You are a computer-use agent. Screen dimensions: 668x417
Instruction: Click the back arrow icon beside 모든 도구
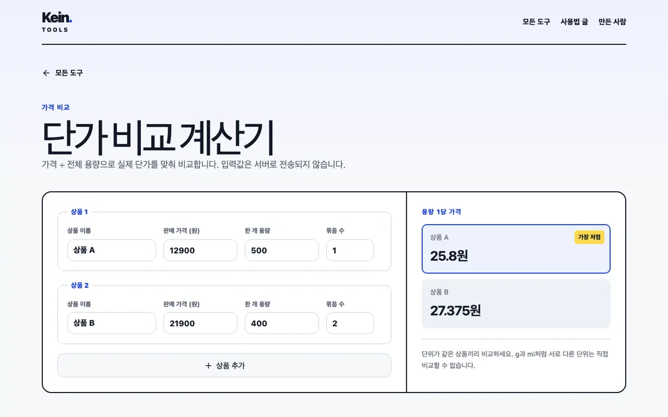click(46, 73)
